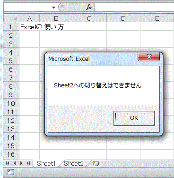Switch to the Sheet2 tab
Viewport: 174px width, 178px height.
pyautogui.click(x=74, y=163)
